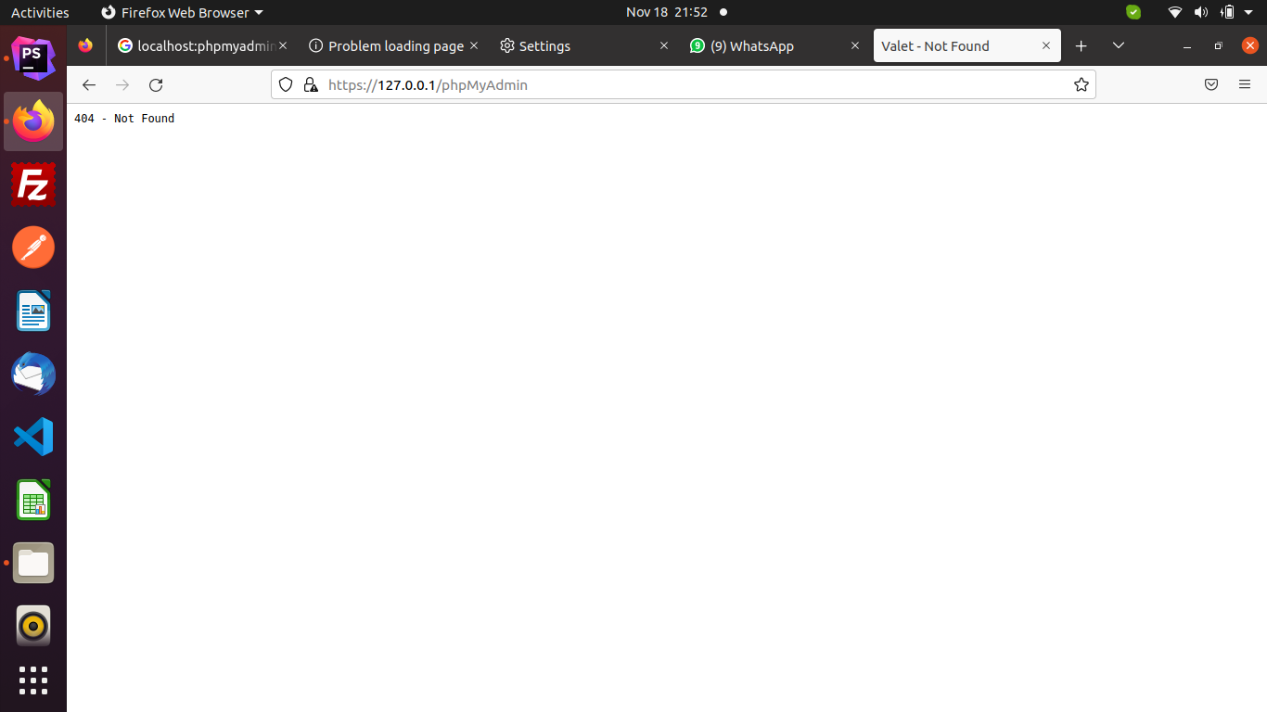
Task: Go back using the back arrow
Action: [89, 85]
